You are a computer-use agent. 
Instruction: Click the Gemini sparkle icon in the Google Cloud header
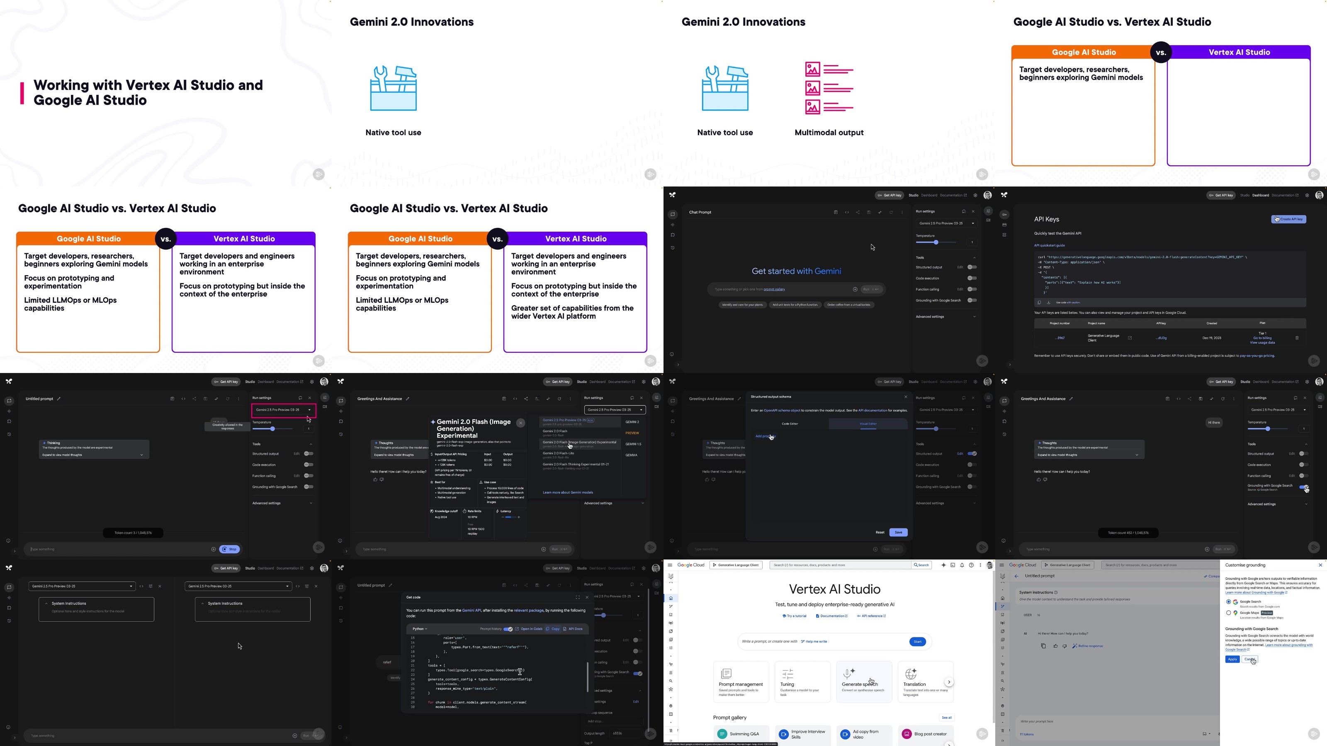(x=943, y=565)
